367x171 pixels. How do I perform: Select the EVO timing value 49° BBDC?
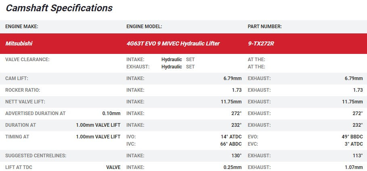[352, 137]
